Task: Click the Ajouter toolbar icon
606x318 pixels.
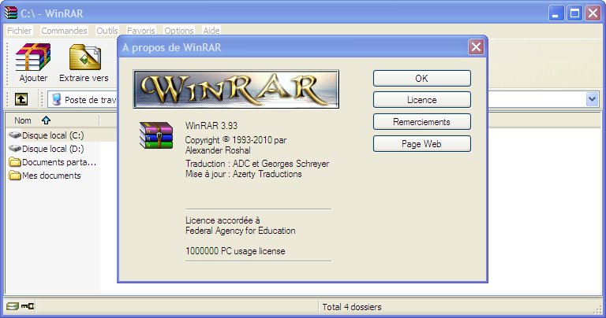Action: (33, 57)
